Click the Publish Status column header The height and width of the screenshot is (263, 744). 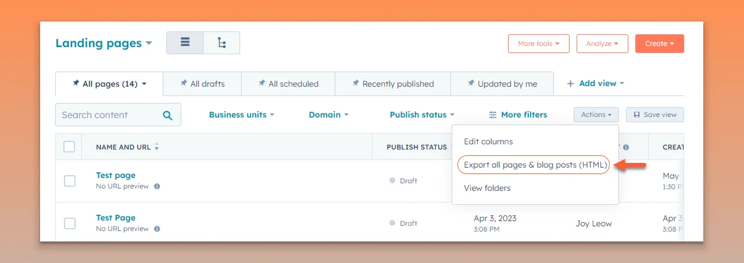click(x=417, y=147)
